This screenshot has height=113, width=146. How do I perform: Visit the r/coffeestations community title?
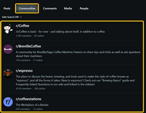coord(29,99)
